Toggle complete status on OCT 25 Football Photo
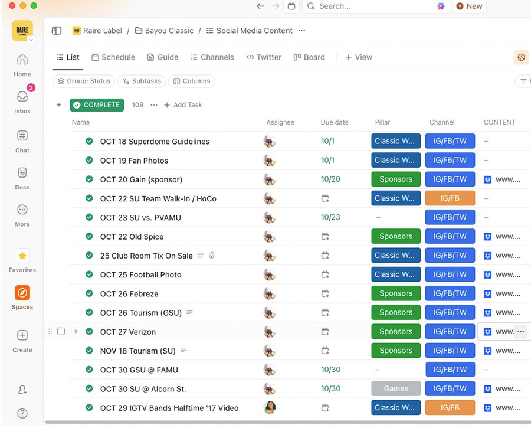This screenshot has height=425, width=531. pos(90,274)
